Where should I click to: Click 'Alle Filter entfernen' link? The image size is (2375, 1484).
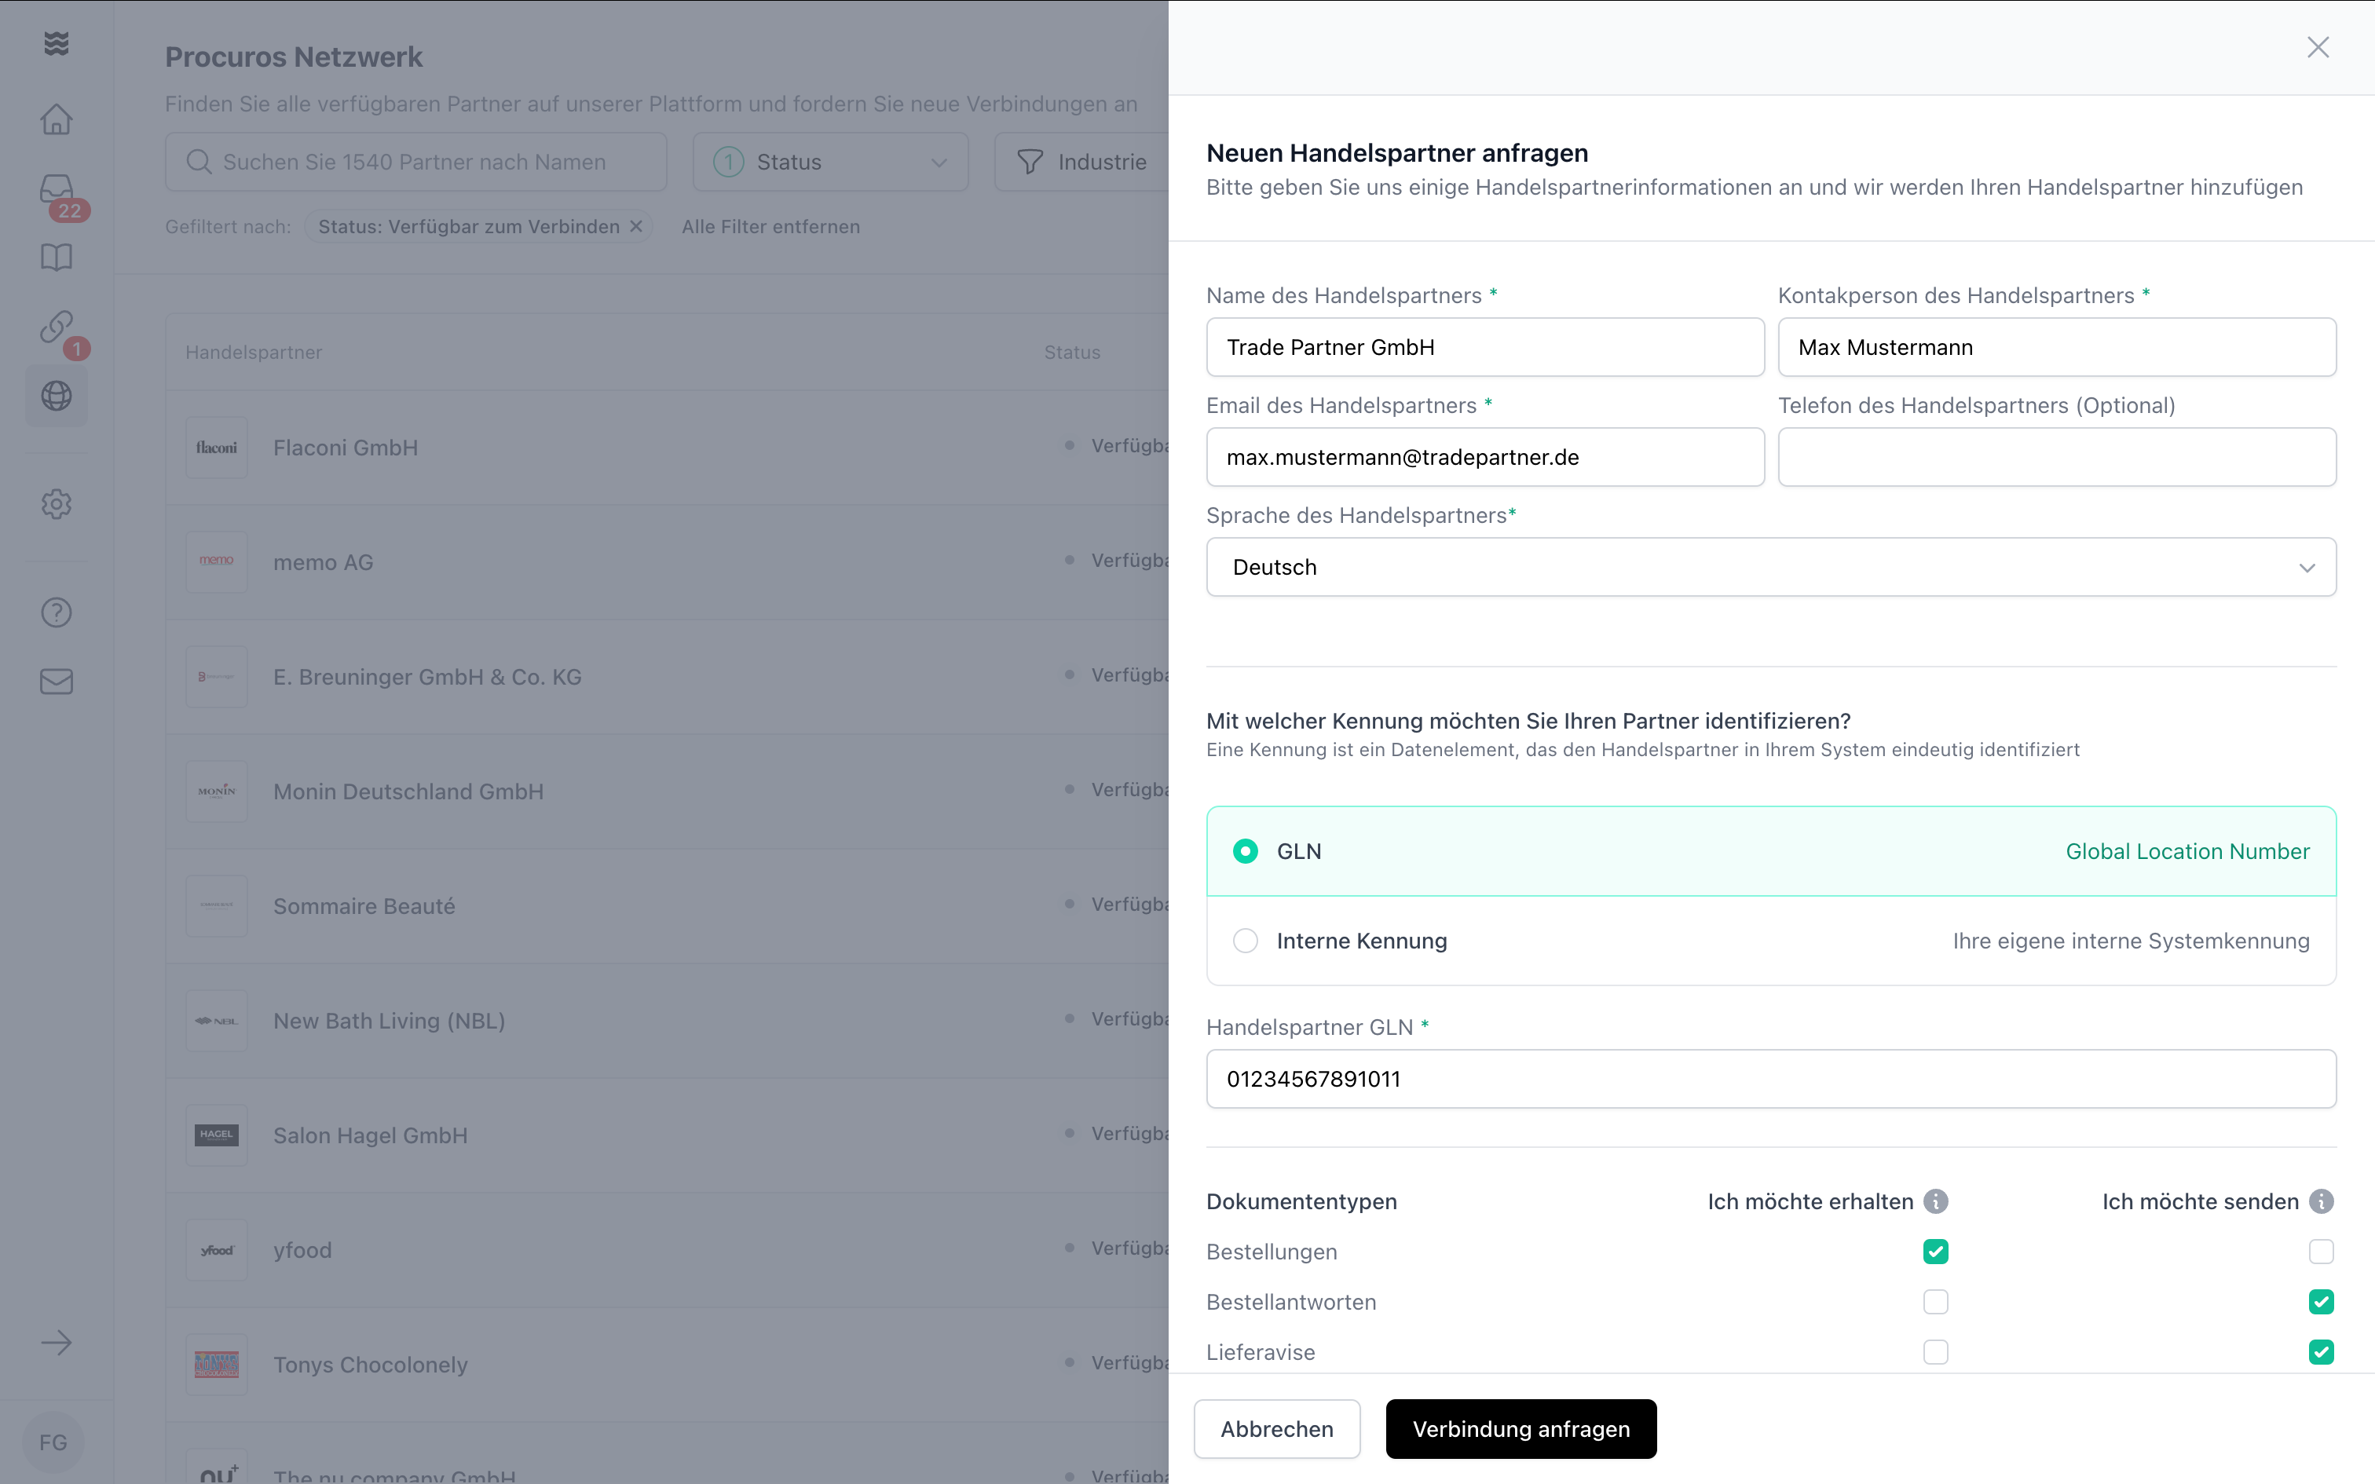770,227
